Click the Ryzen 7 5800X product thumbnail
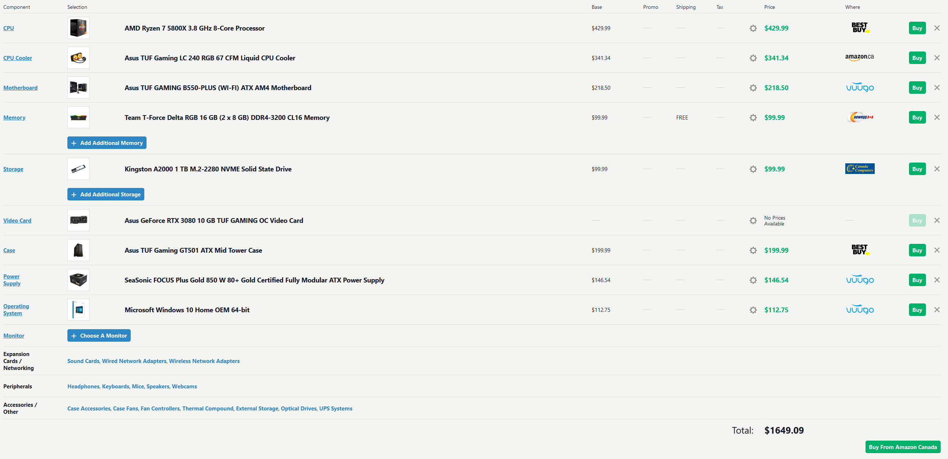 pyautogui.click(x=78, y=28)
